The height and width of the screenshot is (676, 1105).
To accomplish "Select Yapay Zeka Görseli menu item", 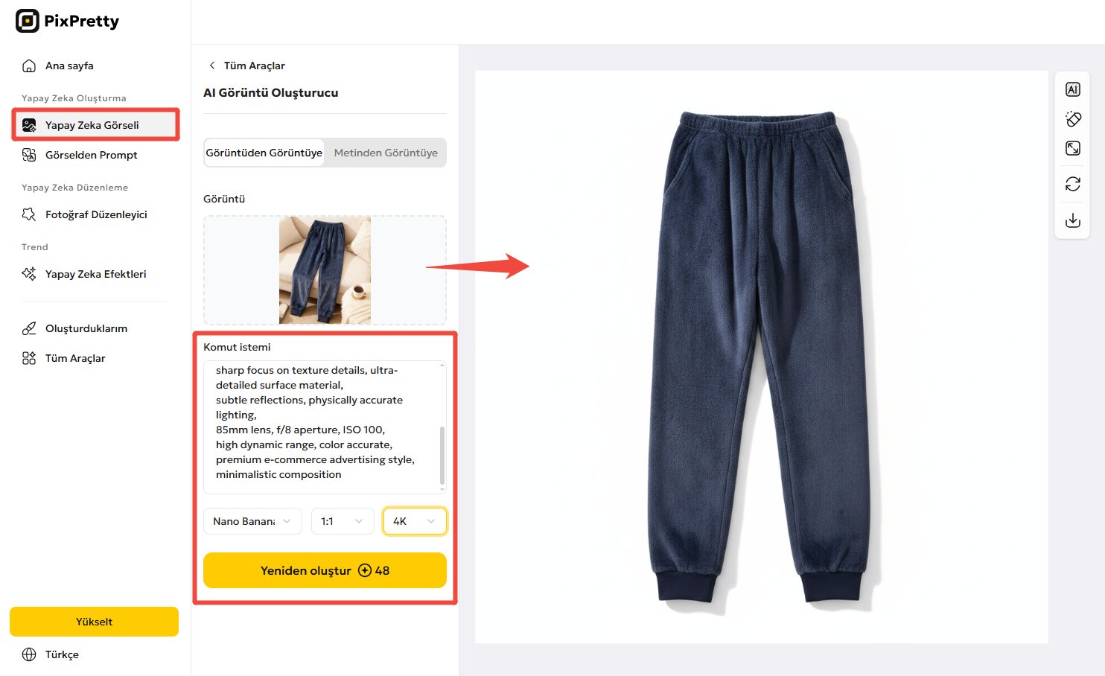I will pos(95,125).
